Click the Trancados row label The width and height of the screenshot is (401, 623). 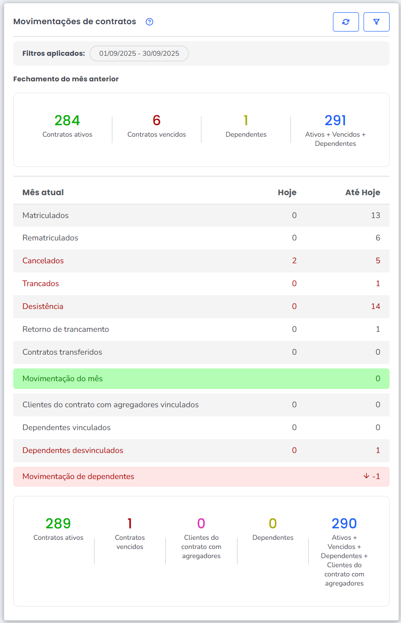click(41, 283)
